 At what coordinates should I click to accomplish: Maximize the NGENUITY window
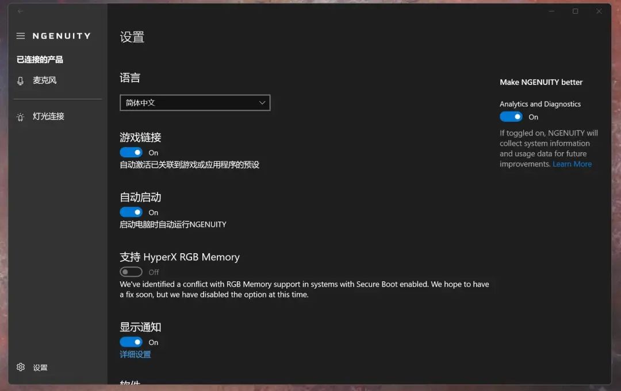pos(575,11)
